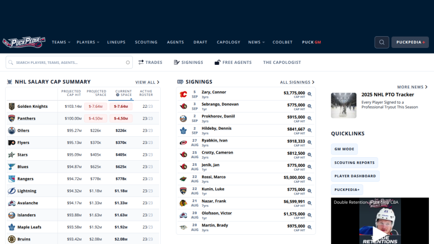Viewport: 434px width, 244px height.
Task: Click the Islanders logo in cap summary
Action: tap(11, 215)
